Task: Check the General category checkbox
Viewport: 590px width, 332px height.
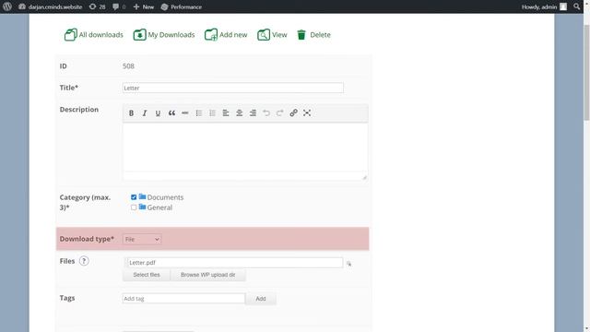Action: [134, 207]
